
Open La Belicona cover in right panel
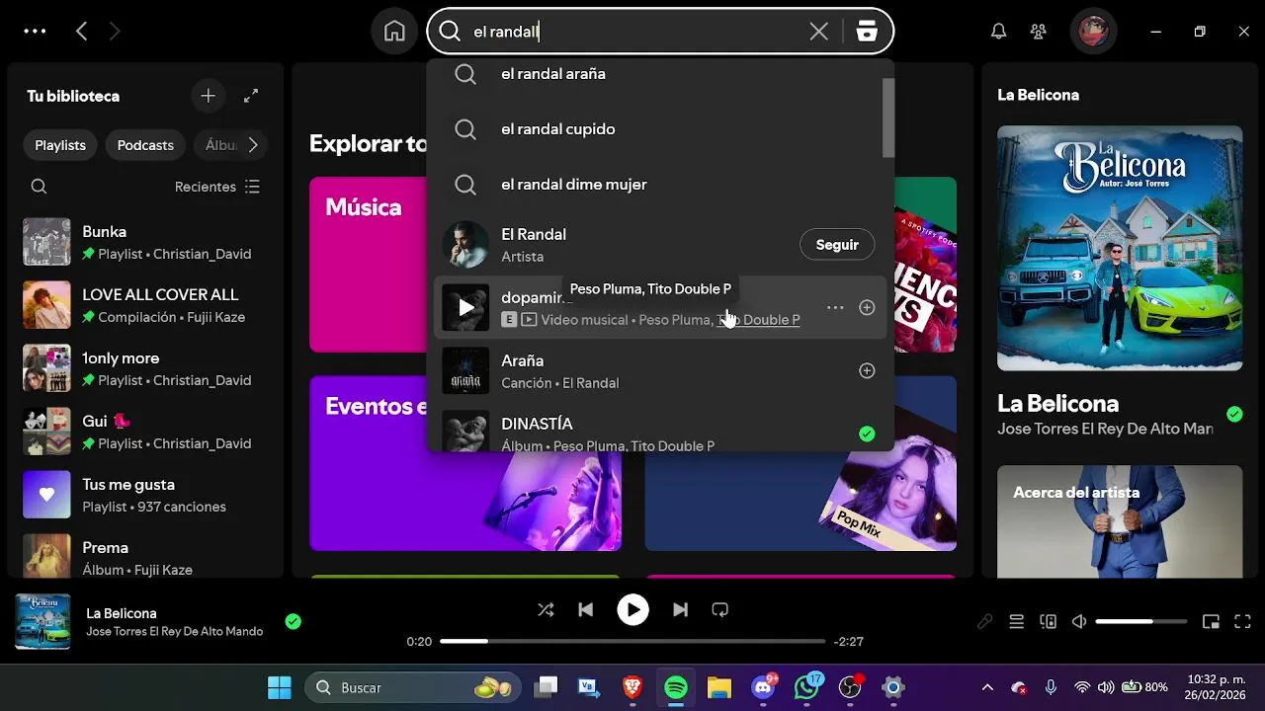click(1120, 248)
